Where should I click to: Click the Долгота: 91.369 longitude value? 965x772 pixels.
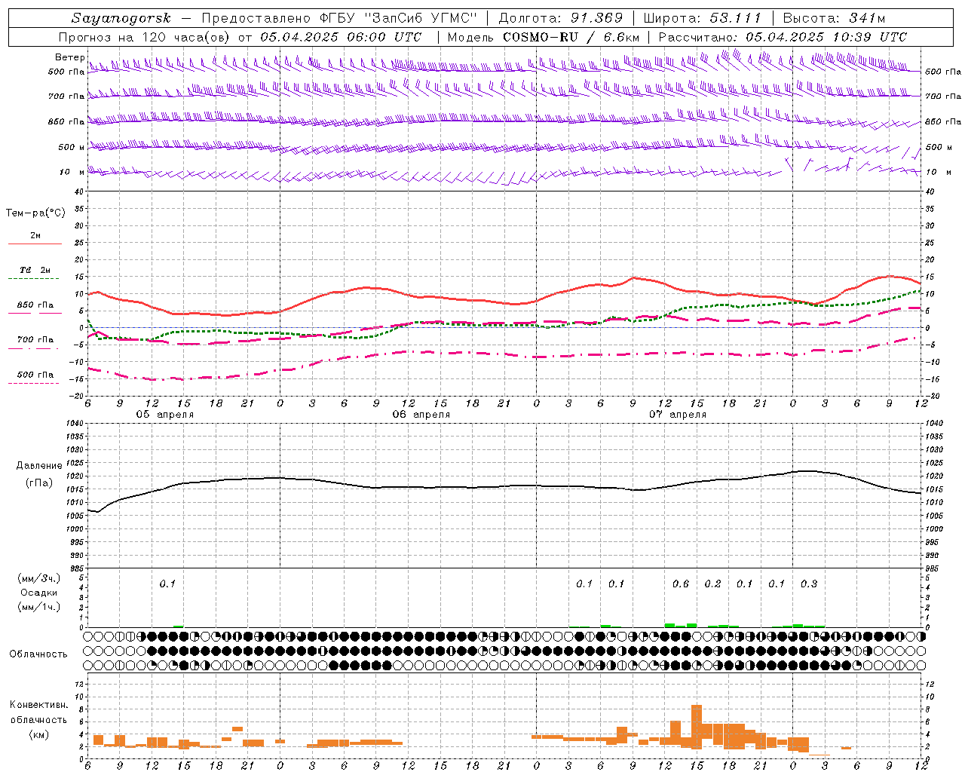561,18
